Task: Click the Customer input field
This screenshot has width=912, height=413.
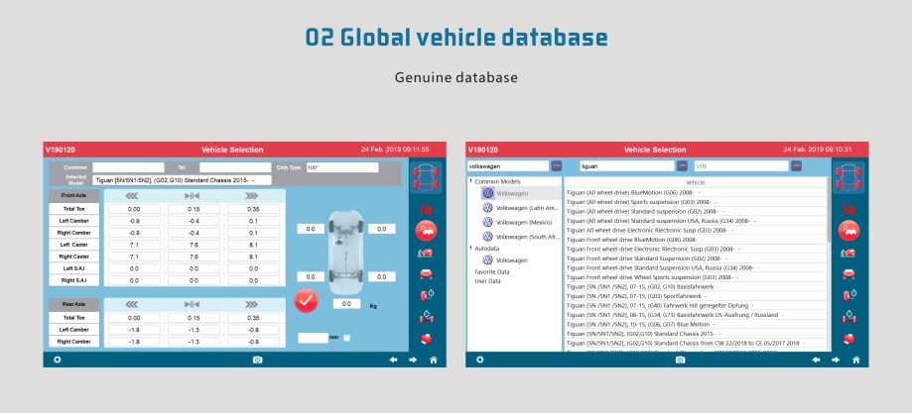Action: point(128,167)
